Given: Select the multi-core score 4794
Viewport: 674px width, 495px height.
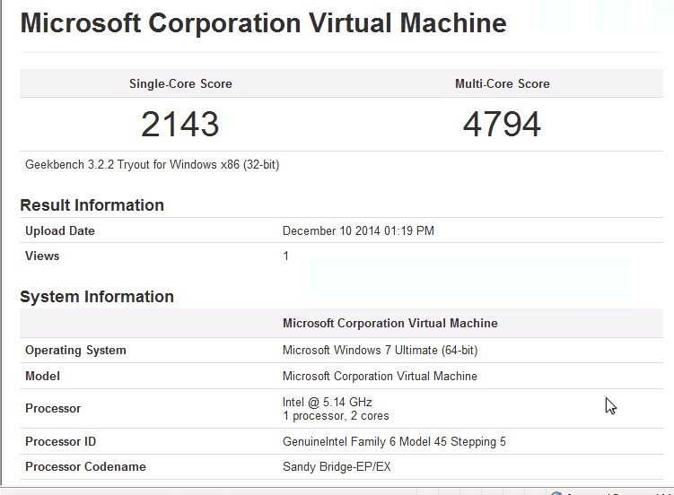Looking at the screenshot, I should [x=502, y=125].
